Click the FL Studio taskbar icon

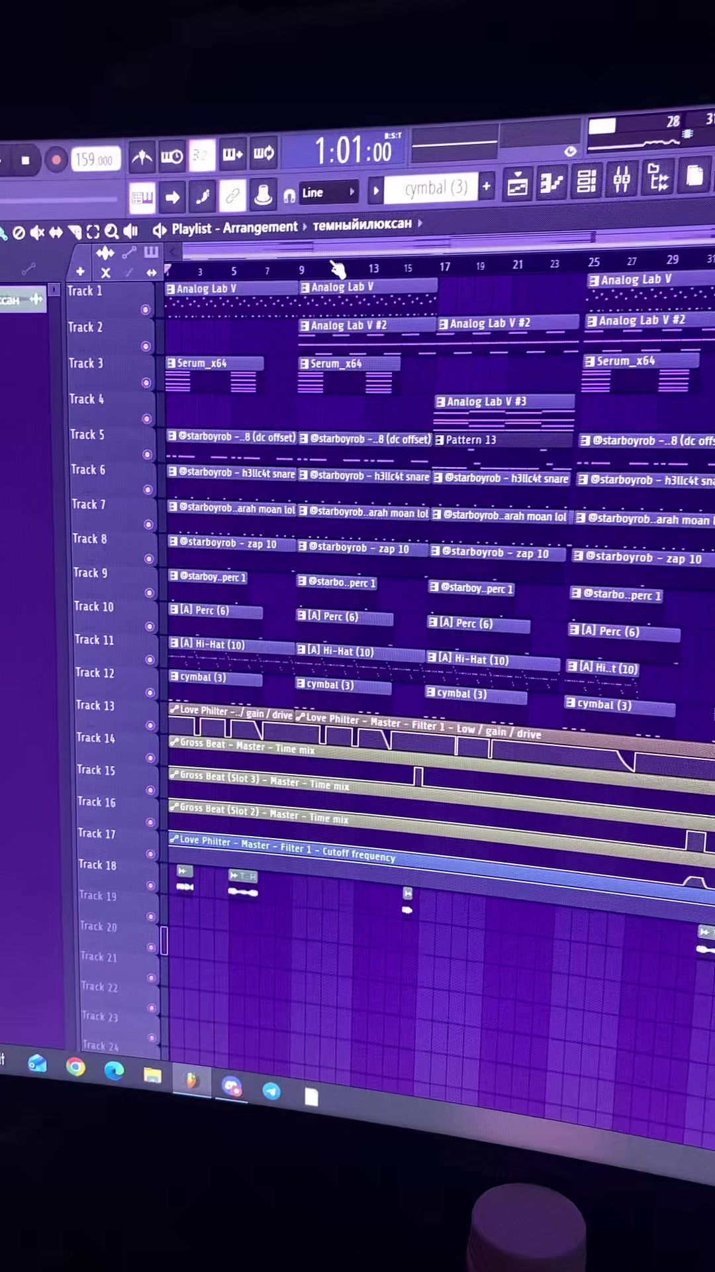192,1081
